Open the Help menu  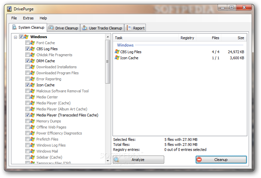click(43, 18)
